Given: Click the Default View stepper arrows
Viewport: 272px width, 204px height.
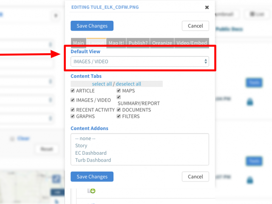Looking at the screenshot, I should pos(206,61).
